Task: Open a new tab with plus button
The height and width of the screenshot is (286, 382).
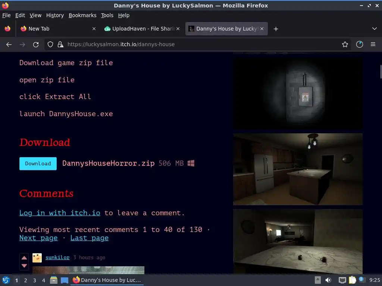Action: click(276, 29)
